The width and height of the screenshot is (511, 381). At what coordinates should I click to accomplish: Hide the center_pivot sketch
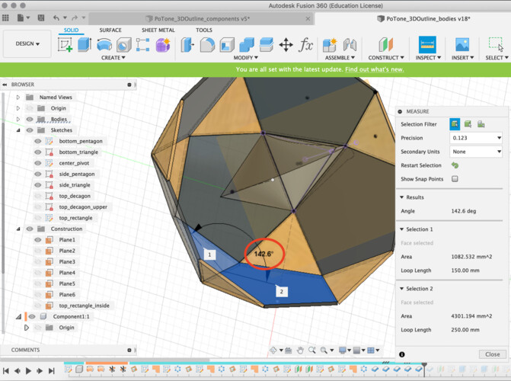coord(38,163)
